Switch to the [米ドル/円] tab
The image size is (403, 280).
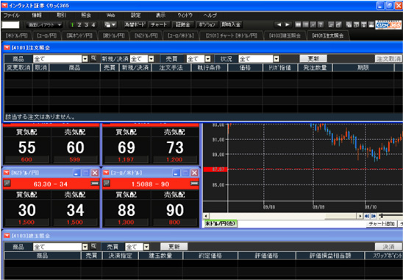[x=16, y=35]
